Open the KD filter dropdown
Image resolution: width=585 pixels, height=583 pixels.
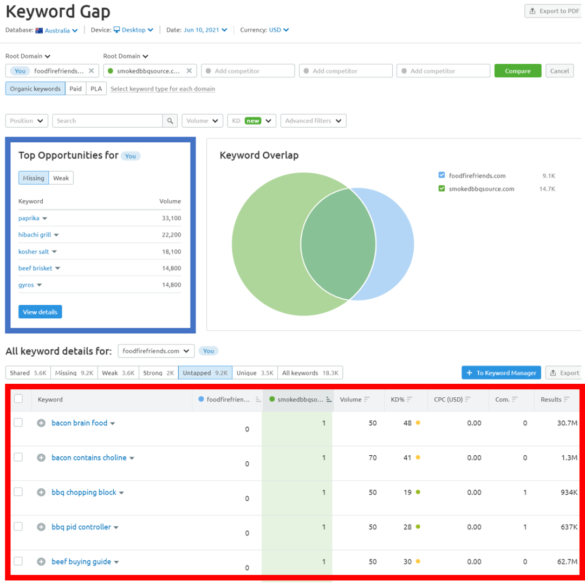click(251, 121)
